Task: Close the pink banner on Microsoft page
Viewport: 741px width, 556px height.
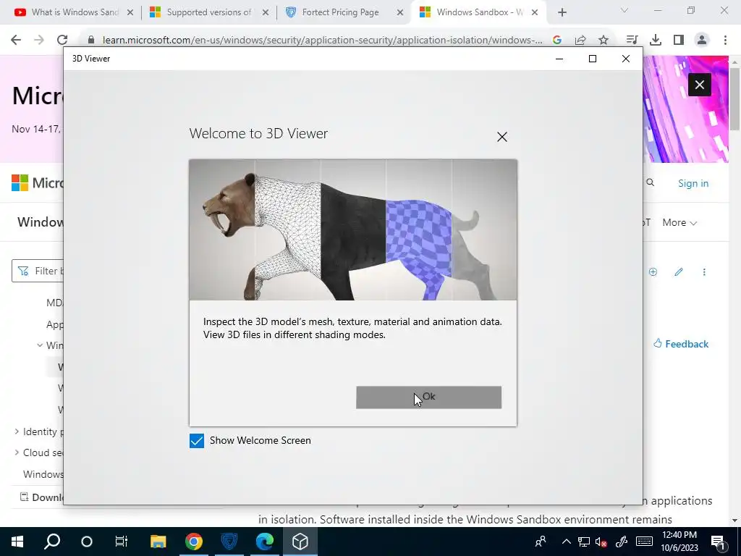Action: (700, 85)
